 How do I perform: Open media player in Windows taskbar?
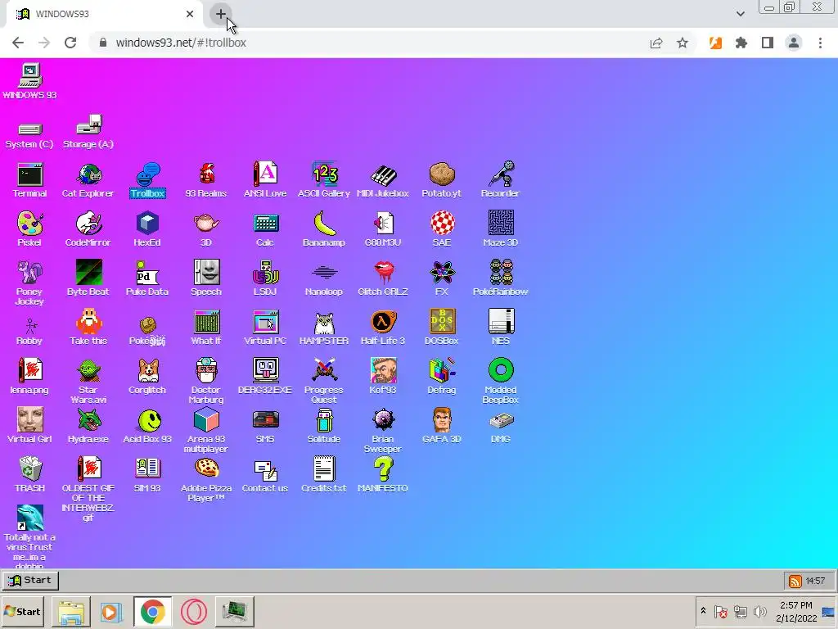111,611
